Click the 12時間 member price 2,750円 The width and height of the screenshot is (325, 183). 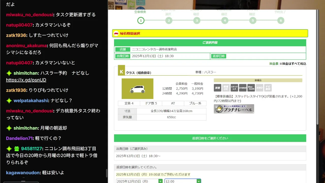click(182, 88)
